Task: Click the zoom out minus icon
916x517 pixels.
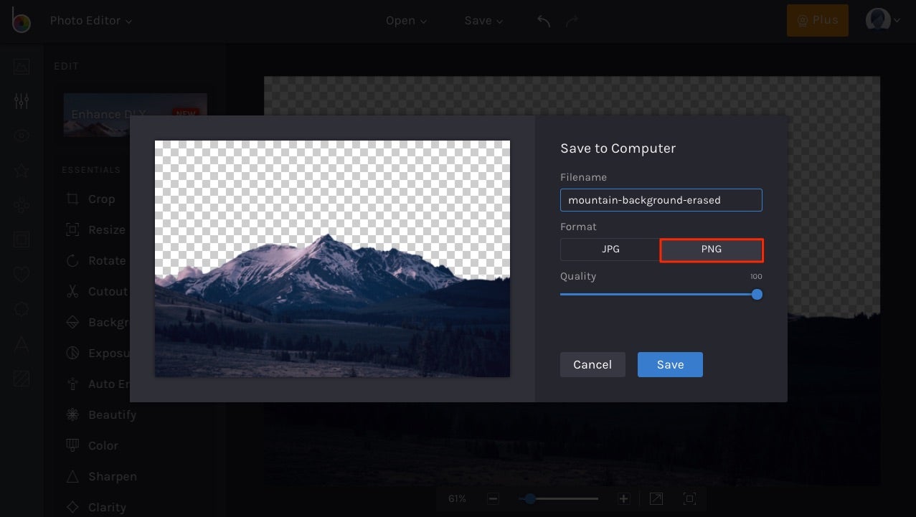Action: coord(493,498)
